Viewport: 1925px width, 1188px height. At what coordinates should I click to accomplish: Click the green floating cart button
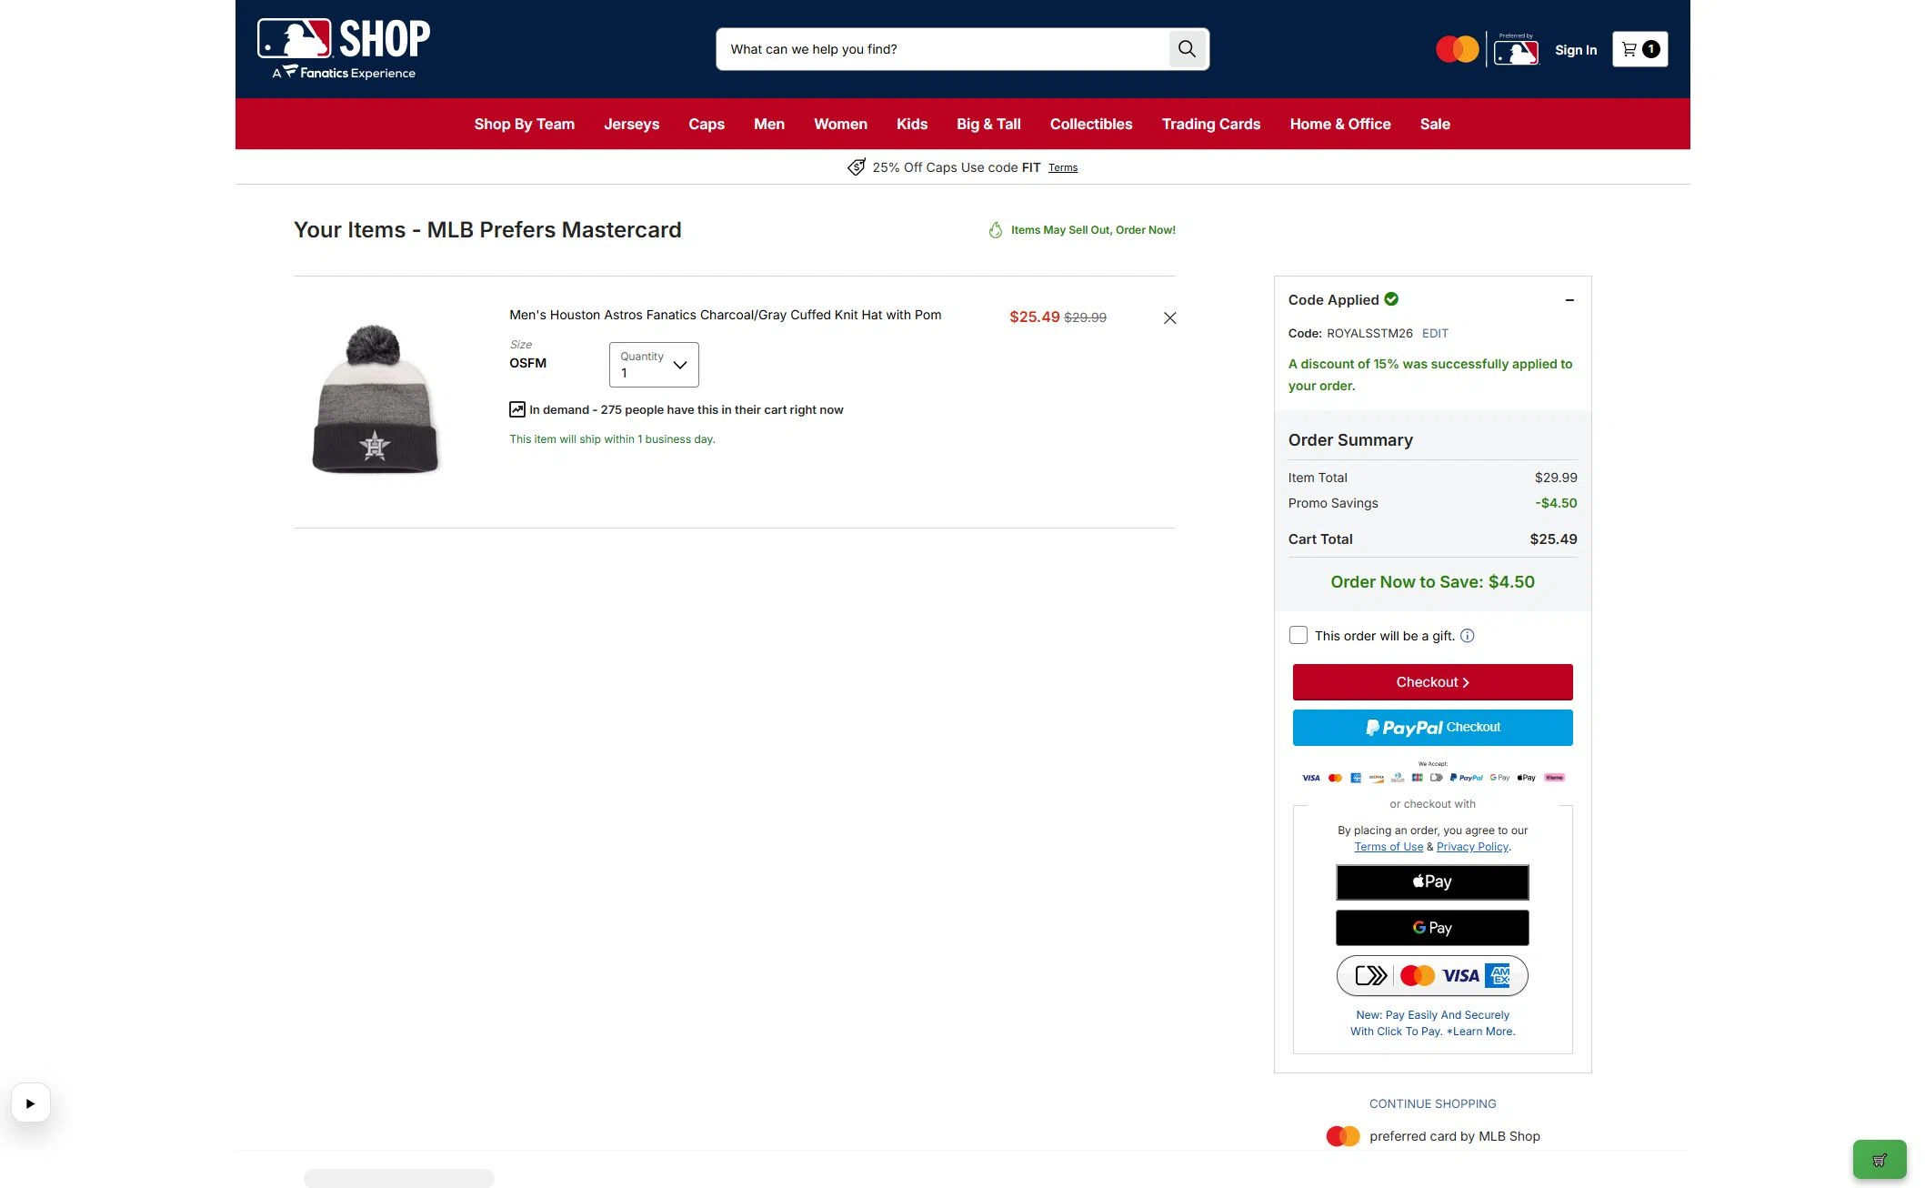(x=1880, y=1160)
